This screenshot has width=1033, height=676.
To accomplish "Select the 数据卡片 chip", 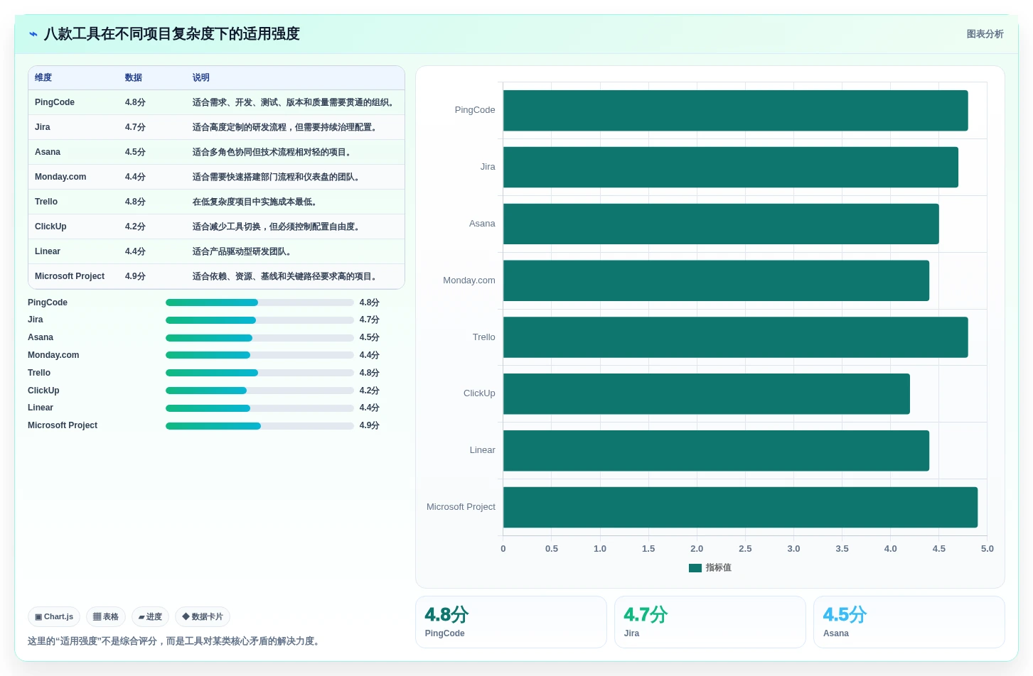I will coord(203,617).
